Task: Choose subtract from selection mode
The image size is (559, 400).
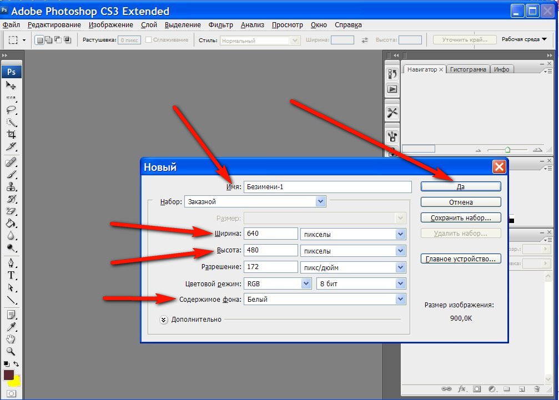Action: click(x=58, y=40)
